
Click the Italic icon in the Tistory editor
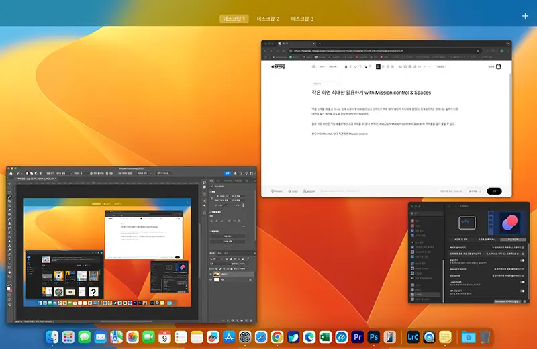point(350,67)
